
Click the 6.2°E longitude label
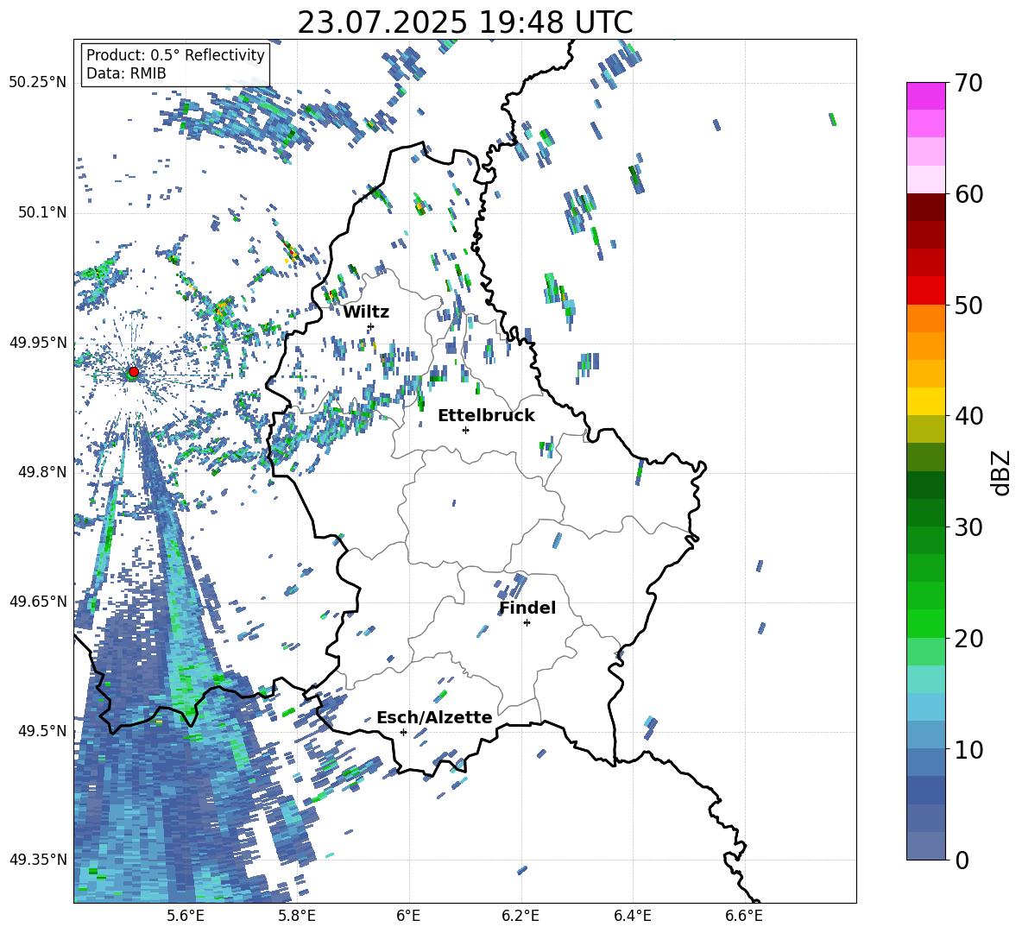[520, 916]
